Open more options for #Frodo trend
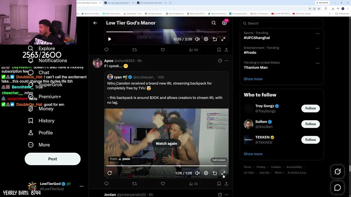This screenshot has width=351, height=197. (x=318, y=48)
